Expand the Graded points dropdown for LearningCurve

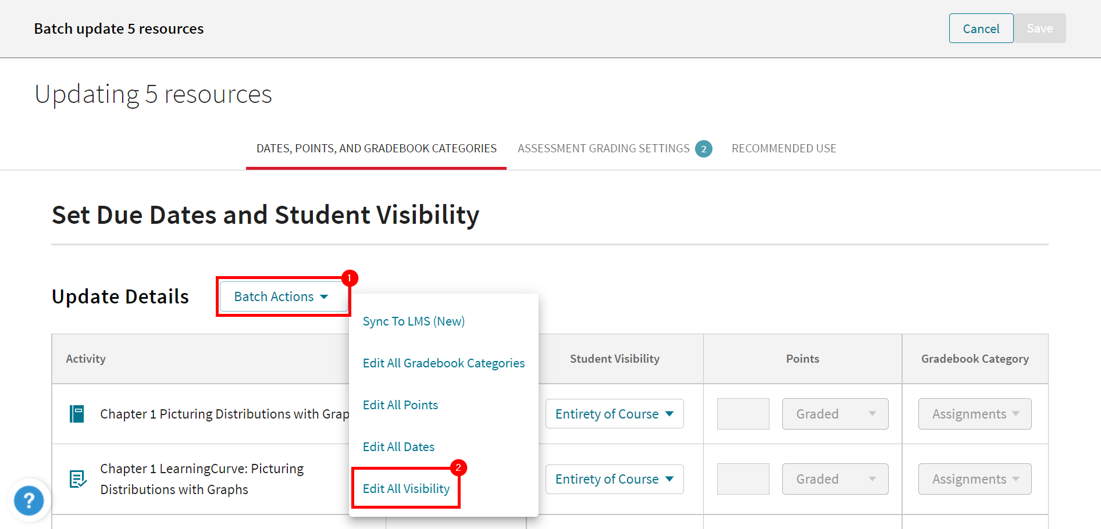835,478
